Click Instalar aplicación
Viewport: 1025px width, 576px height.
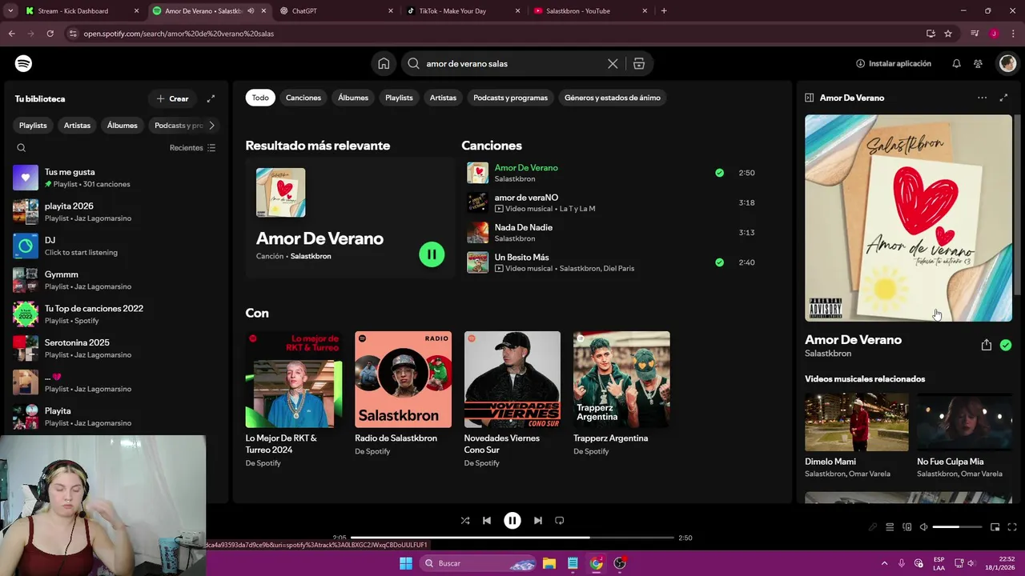click(x=894, y=63)
